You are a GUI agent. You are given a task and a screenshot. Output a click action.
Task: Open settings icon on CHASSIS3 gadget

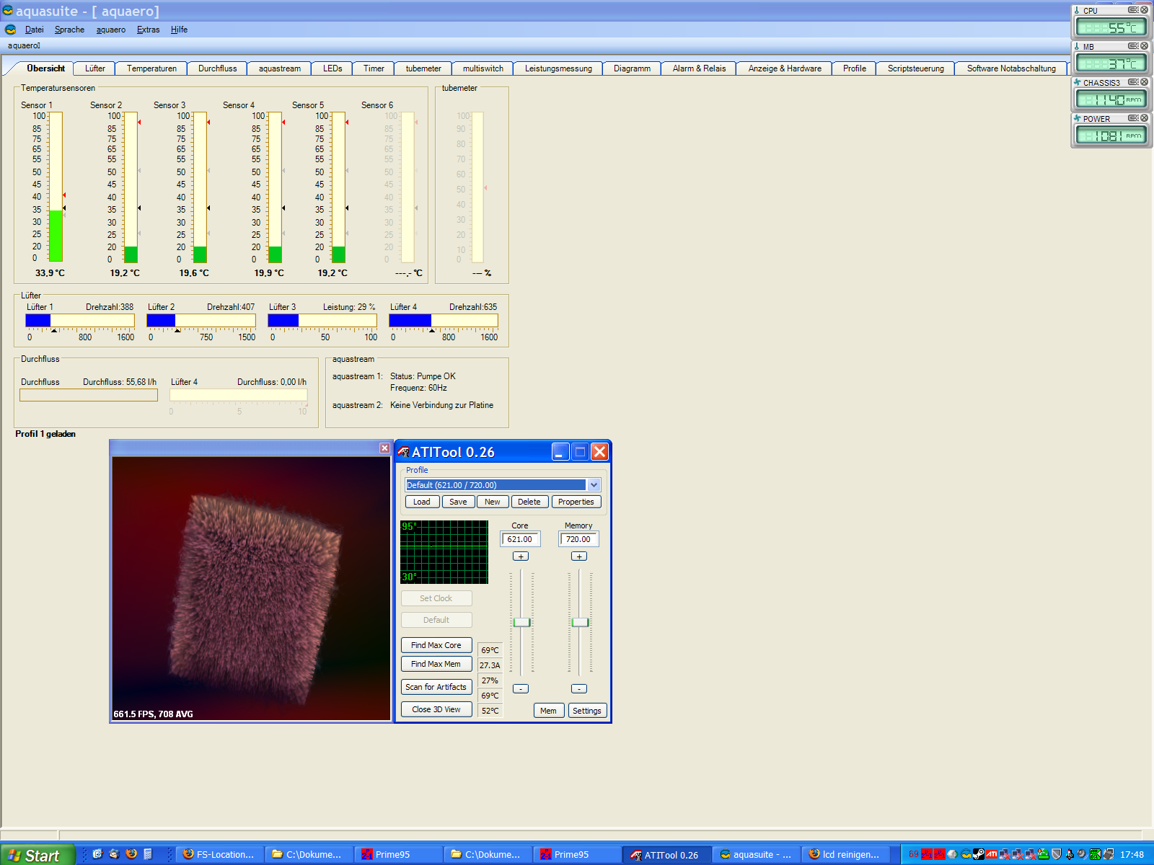(x=1134, y=82)
